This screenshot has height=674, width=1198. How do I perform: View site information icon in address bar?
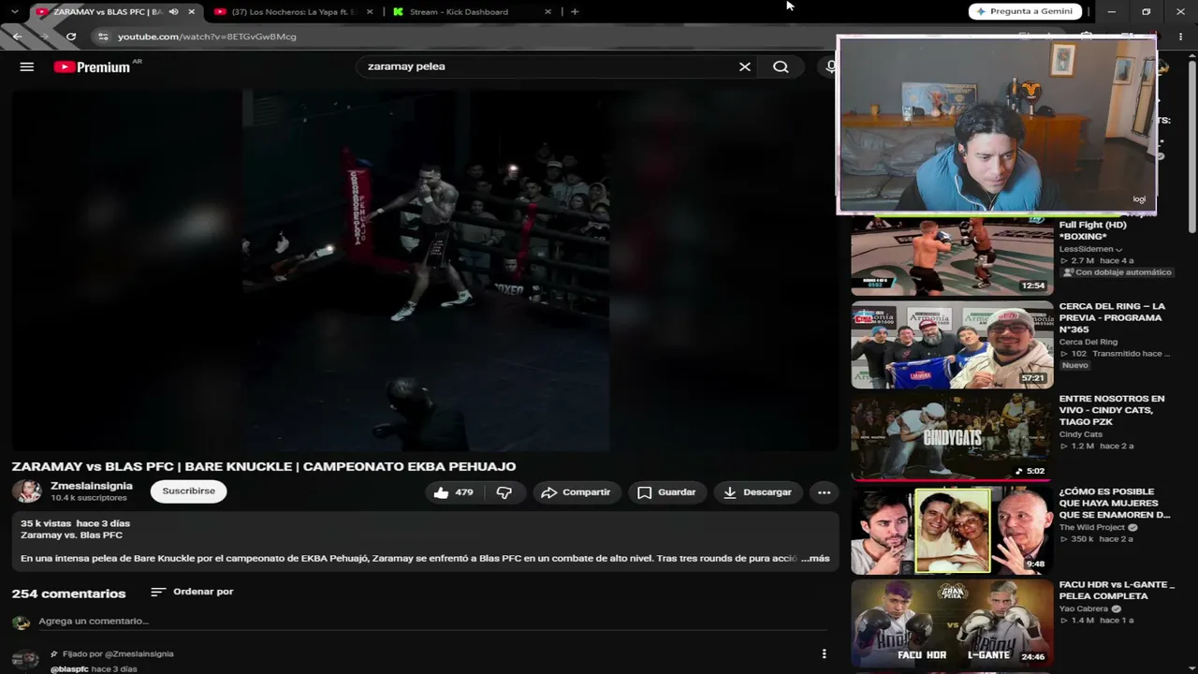pos(103,37)
